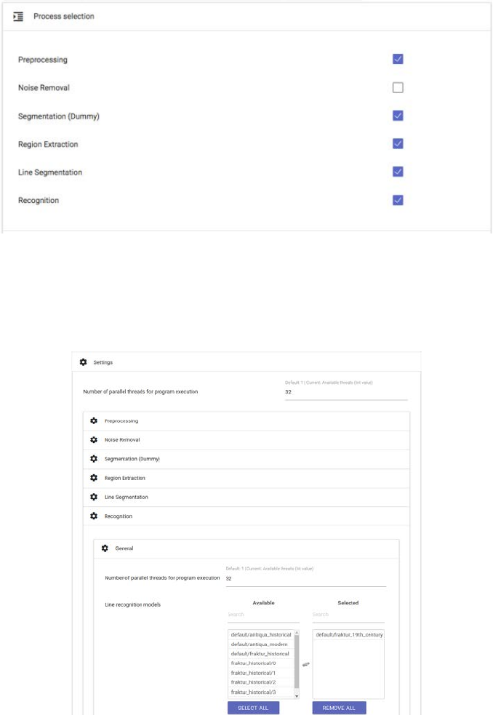The height and width of the screenshot is (715, 493).
Task: Select default/antiqua_modern from available models
Action: tap(259, 644)
